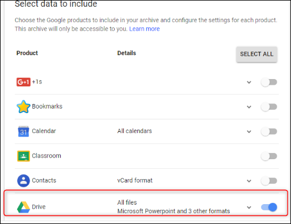
Task: Expand the Contacts format chevron
Action: (x=249, y=181)
